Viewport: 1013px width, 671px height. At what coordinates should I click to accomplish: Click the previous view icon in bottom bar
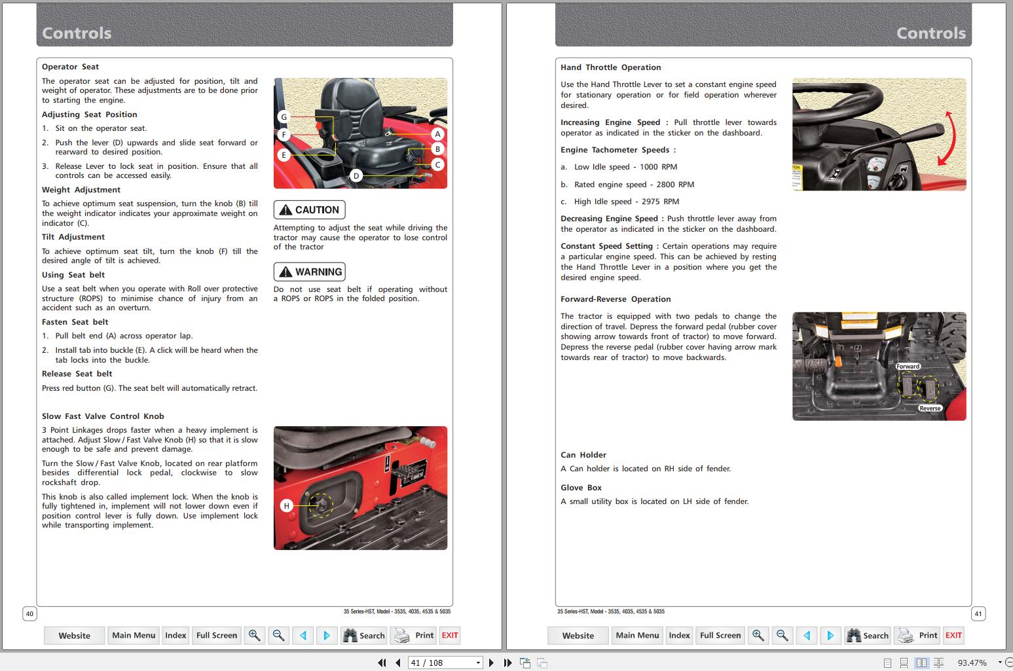[x=525, y=662]
